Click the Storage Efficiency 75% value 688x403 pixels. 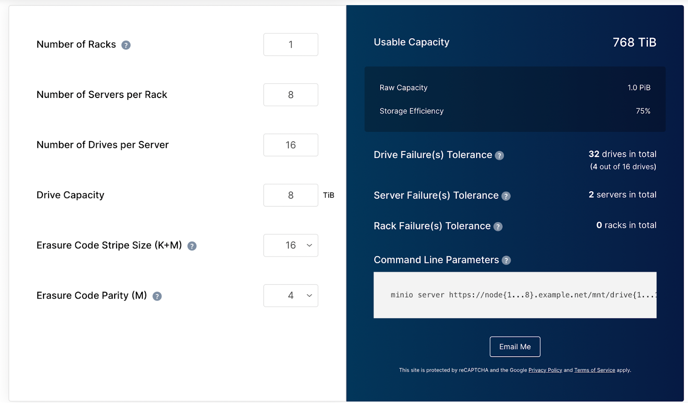(643, 111)
